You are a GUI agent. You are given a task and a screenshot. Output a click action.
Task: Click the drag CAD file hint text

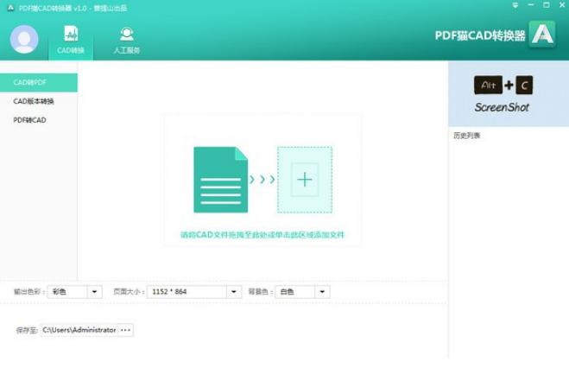point(262,235)
